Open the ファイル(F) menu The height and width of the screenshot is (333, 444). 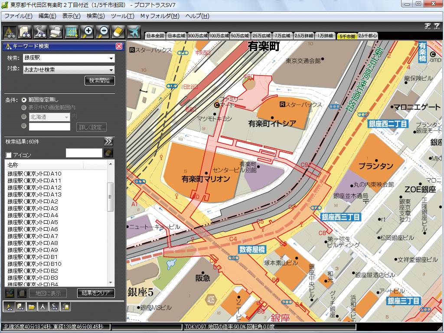click(18, 16)
